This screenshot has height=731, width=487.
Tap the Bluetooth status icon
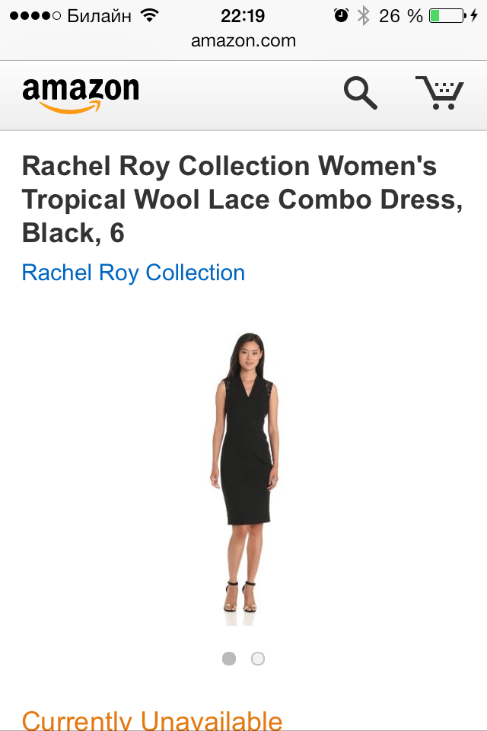[364, 16]
